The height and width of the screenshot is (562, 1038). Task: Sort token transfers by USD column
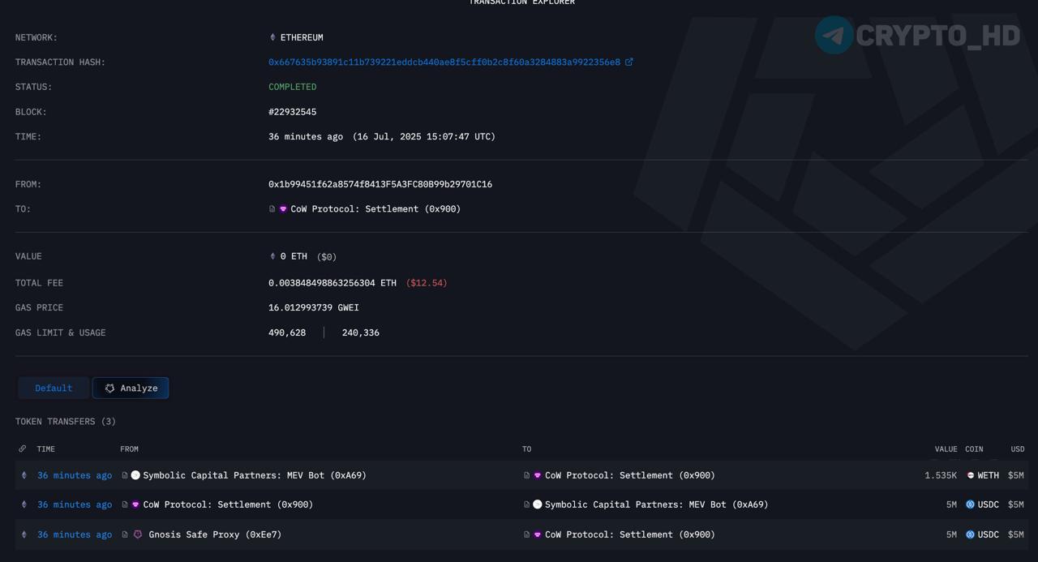(1017, 448)
